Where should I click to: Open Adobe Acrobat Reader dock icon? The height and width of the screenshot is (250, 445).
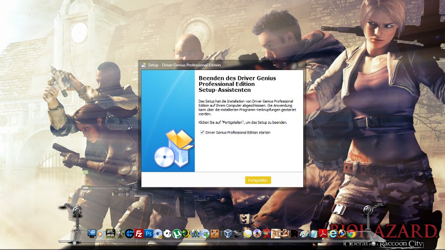pyautogui.click(x=323, y=233)
